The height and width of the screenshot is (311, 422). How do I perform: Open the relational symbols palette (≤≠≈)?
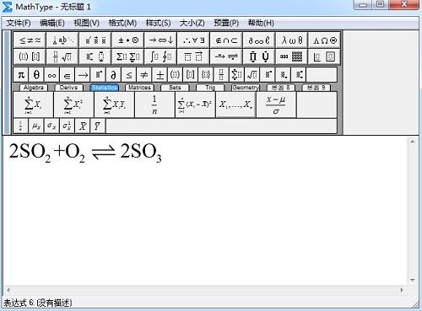click(x=30, y=40)
